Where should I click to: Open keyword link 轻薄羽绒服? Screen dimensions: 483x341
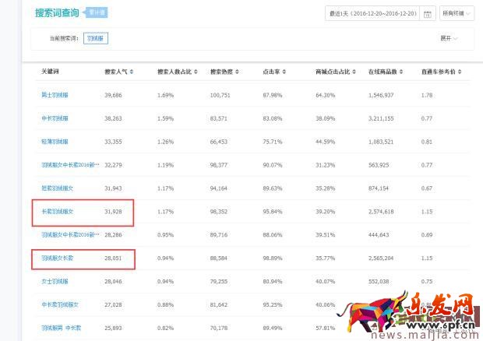coord(55,142)
